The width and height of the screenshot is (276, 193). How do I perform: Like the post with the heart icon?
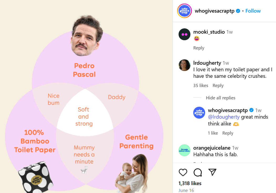click(x=183, y=172)
